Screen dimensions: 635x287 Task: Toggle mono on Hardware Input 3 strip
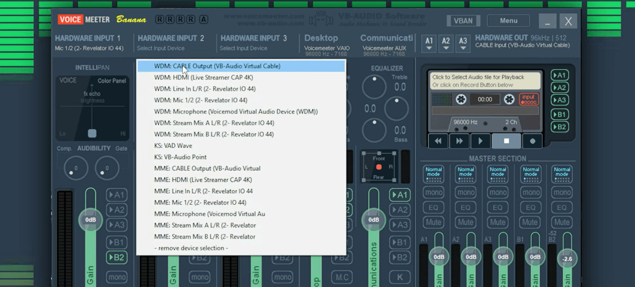coord(282,277)
